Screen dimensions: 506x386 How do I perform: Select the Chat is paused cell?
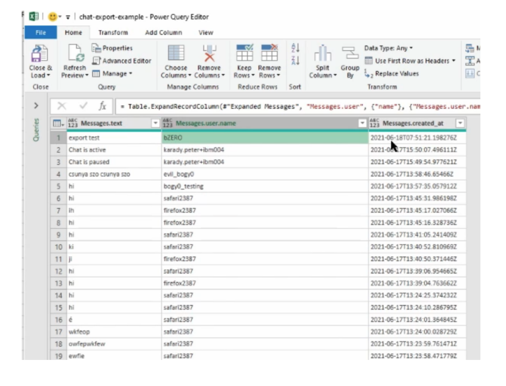pyautogui.click(x=114, y=162)
